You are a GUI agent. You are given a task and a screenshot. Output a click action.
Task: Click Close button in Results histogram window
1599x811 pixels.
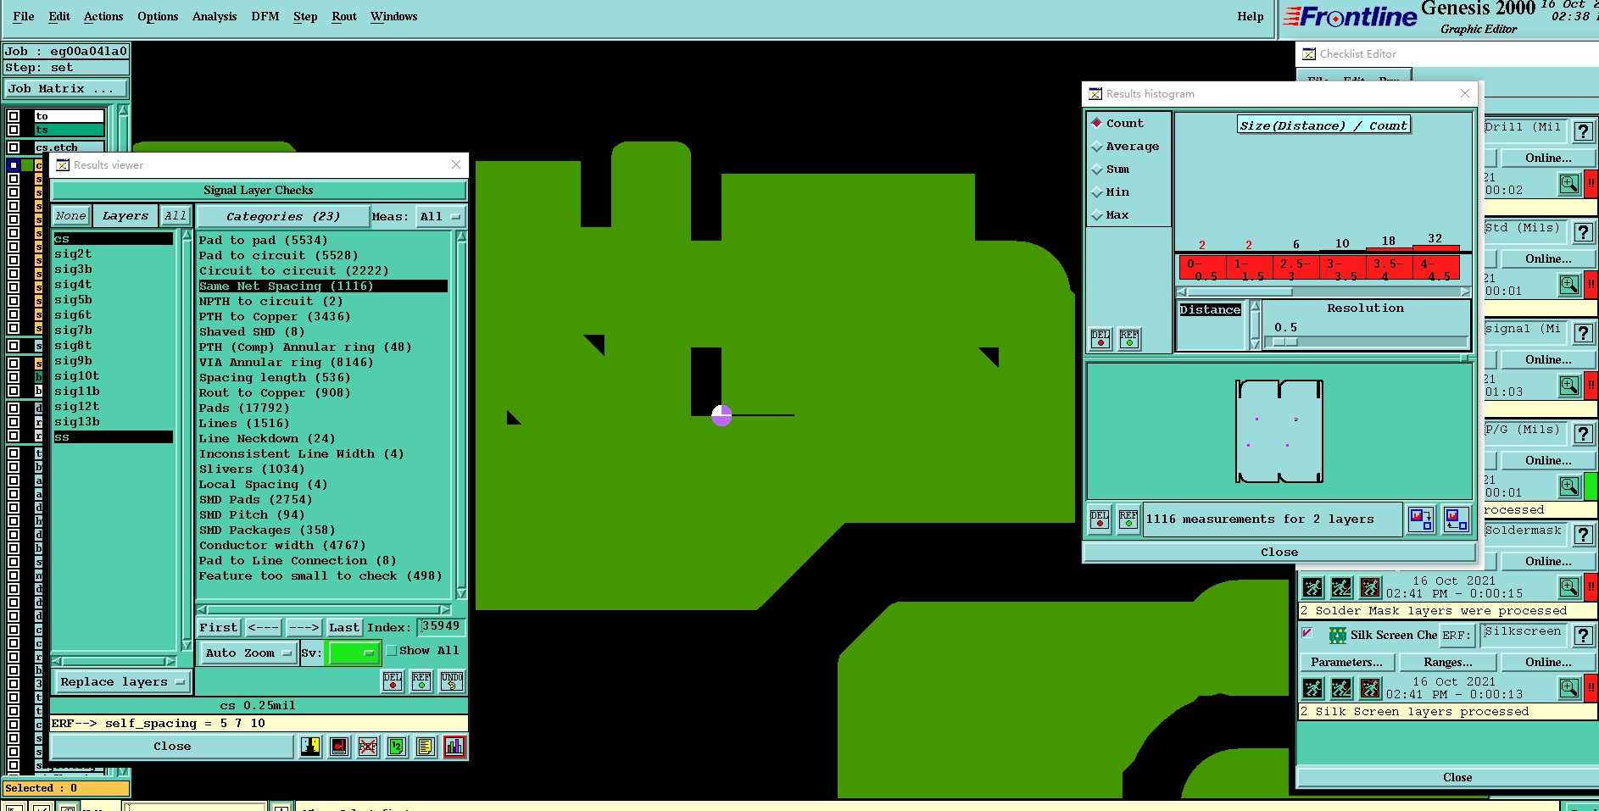(x=1279, y=553)
